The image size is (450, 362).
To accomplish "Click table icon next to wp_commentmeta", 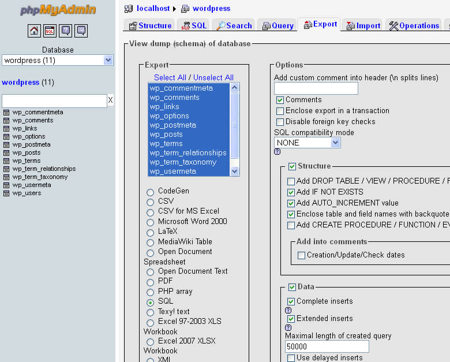I will tap(6, 113).
